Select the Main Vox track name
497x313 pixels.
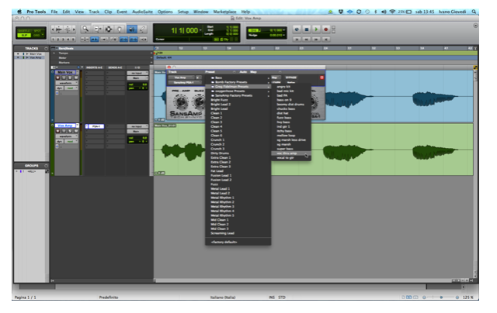click(65, 72)
